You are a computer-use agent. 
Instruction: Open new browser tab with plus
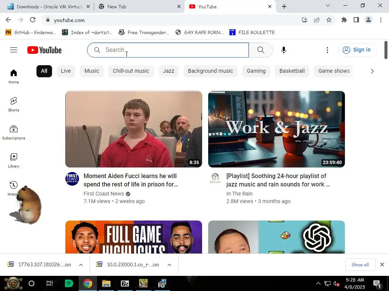coord(284,7)
